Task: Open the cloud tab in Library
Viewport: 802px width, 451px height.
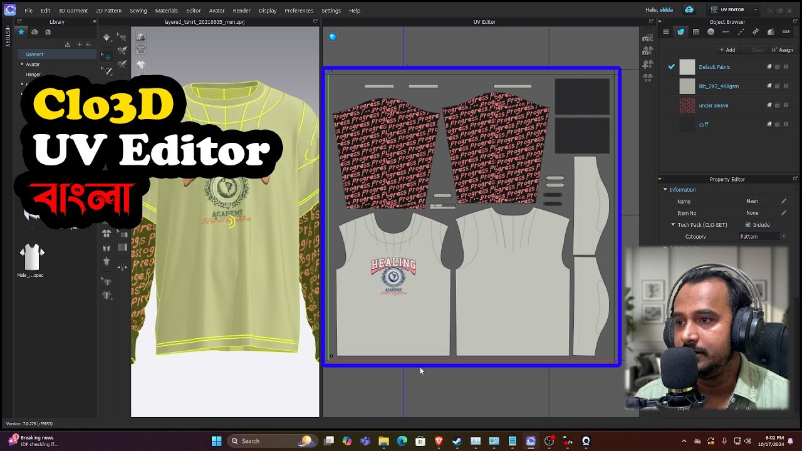Action: pos(34,32)
